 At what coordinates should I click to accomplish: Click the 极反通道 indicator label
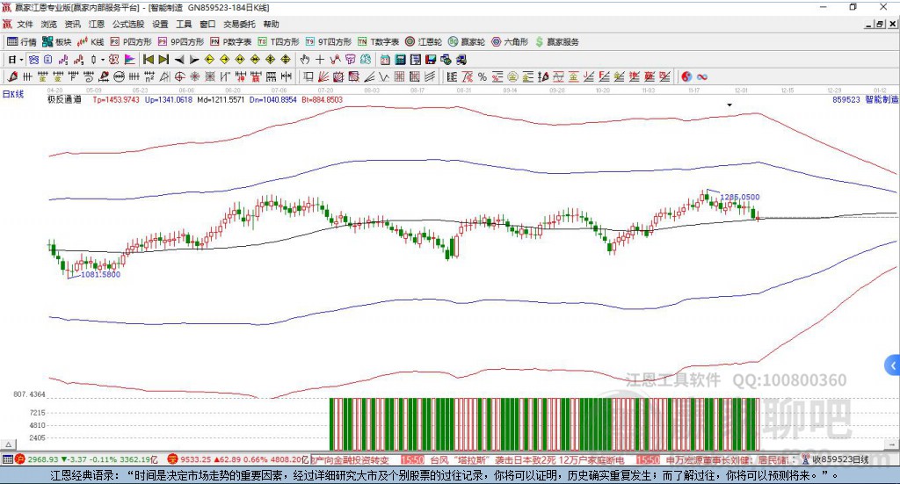point(64,100)
